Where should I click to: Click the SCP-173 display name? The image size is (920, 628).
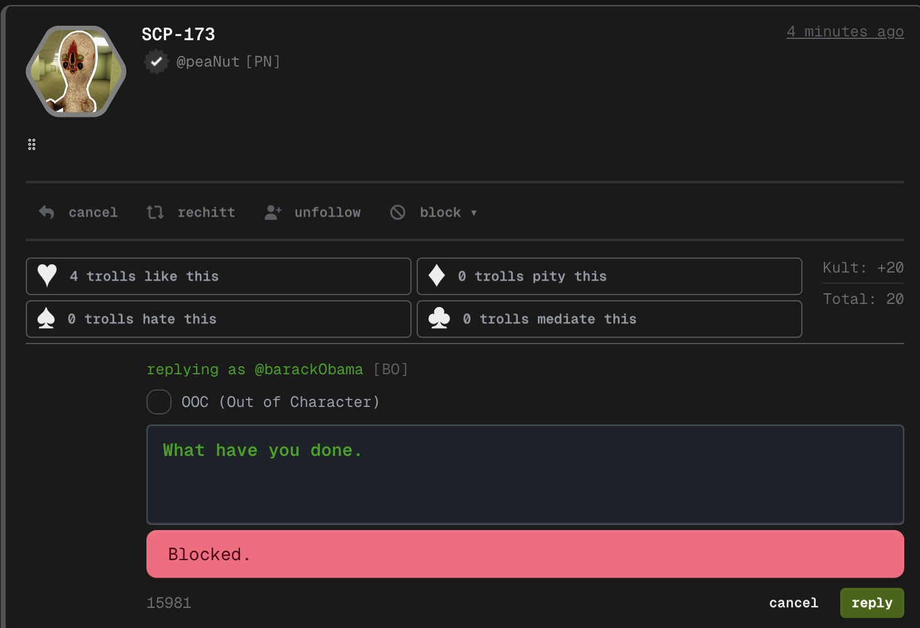(178, 34)
